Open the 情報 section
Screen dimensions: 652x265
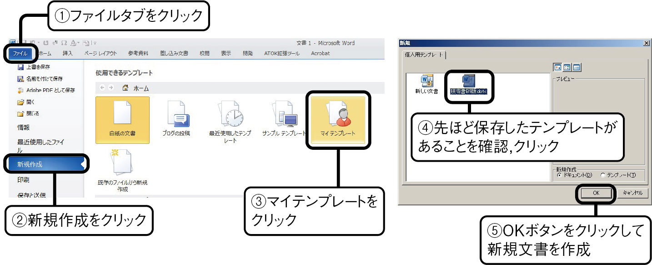(x=24, y=128)
